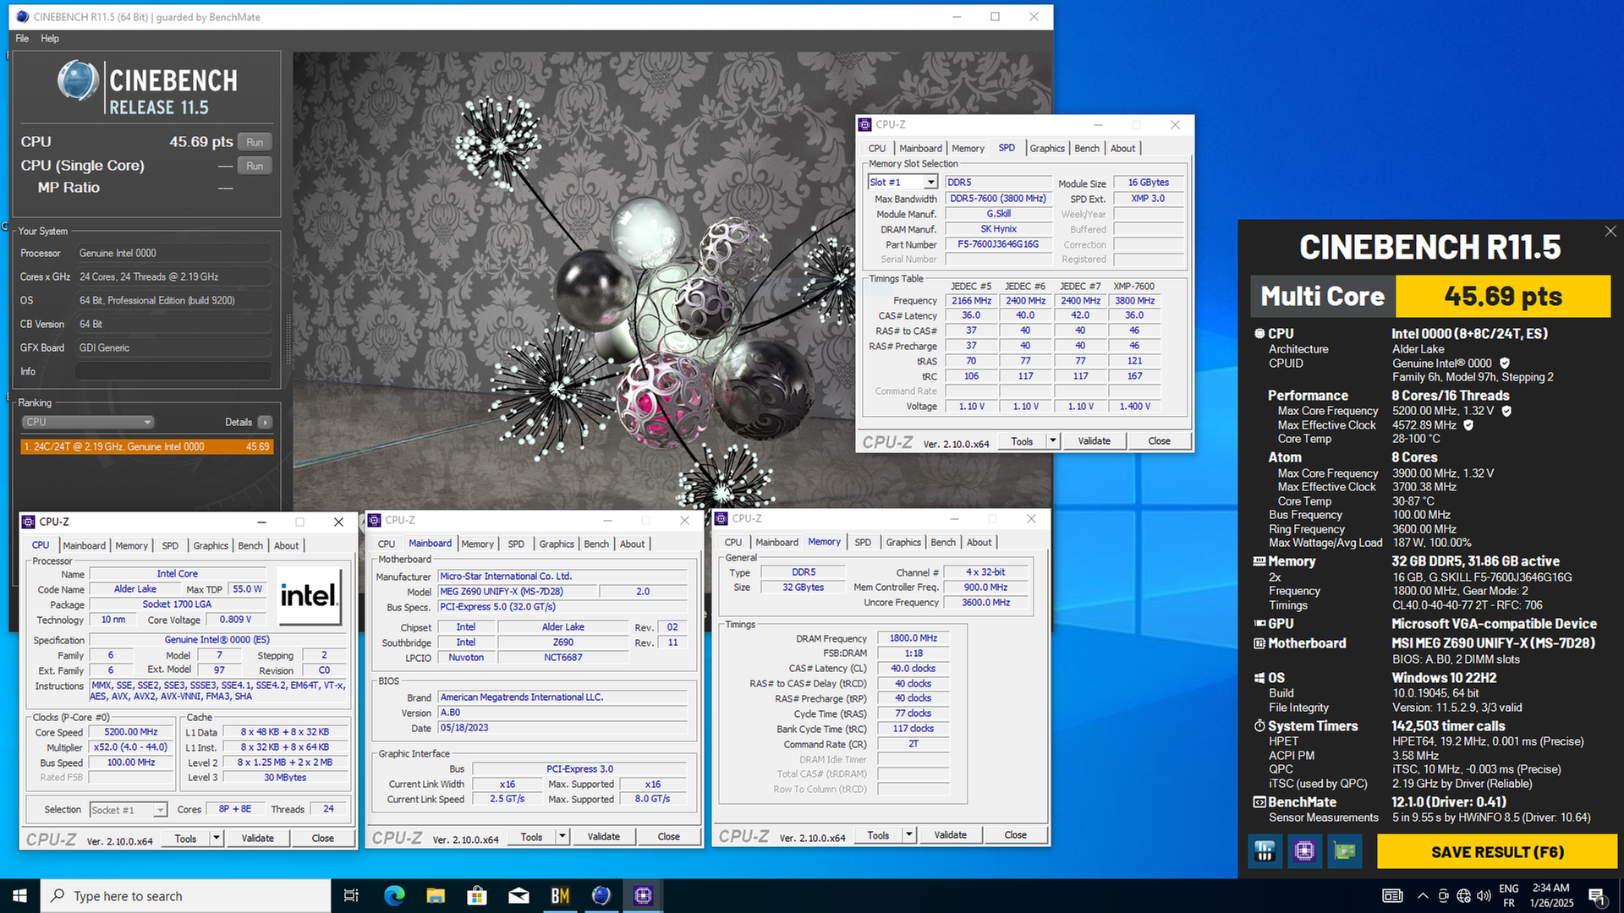
Task: Open the Tools dropdown arrow in the CPU window
Action: point(217,839)
